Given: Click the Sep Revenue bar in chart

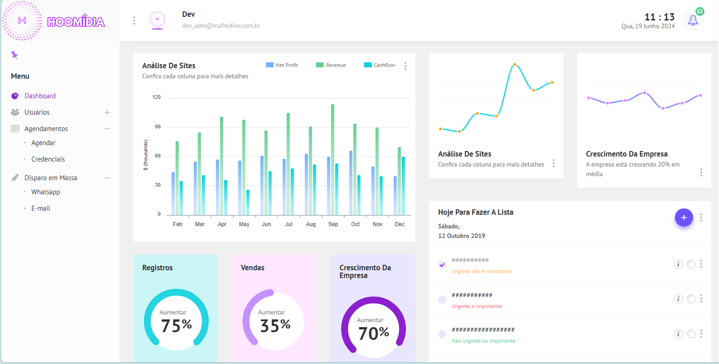Looking at the screenshot, I should pyautogui.click(x=333, y=160).
